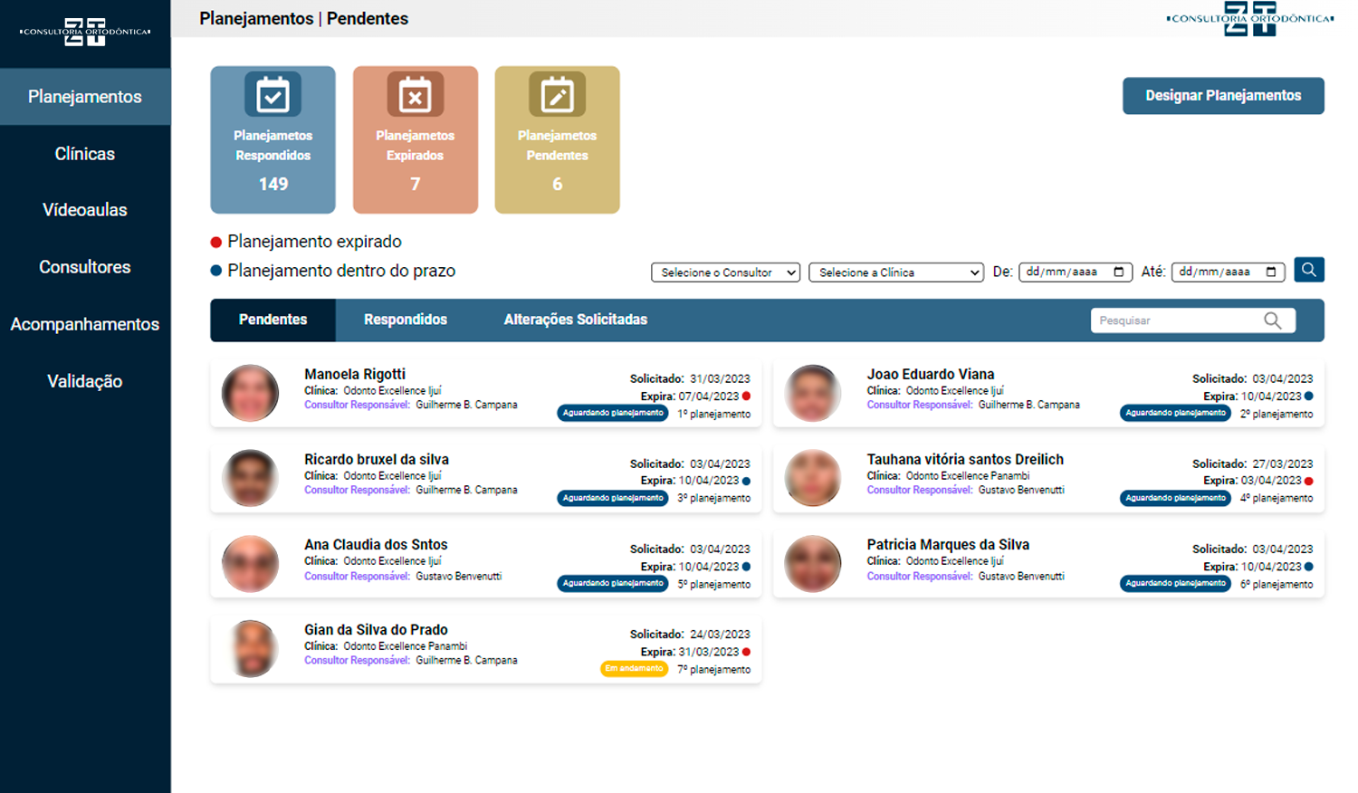Image resolution: width=1358 pixels, height=793 pixels.
Task: Expand the Selecione o Consultor dropdown
Action: coord(725,272)
